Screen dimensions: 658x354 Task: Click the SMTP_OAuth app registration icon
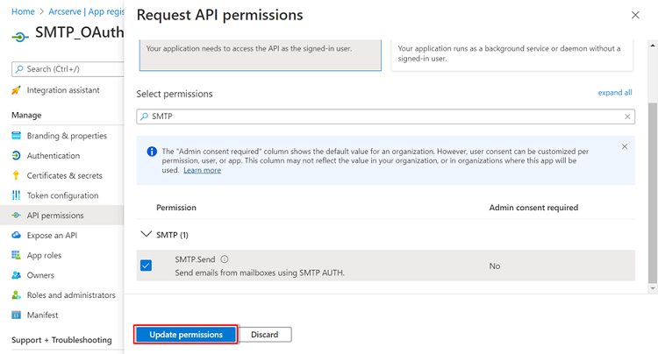(x=19, y=38)
